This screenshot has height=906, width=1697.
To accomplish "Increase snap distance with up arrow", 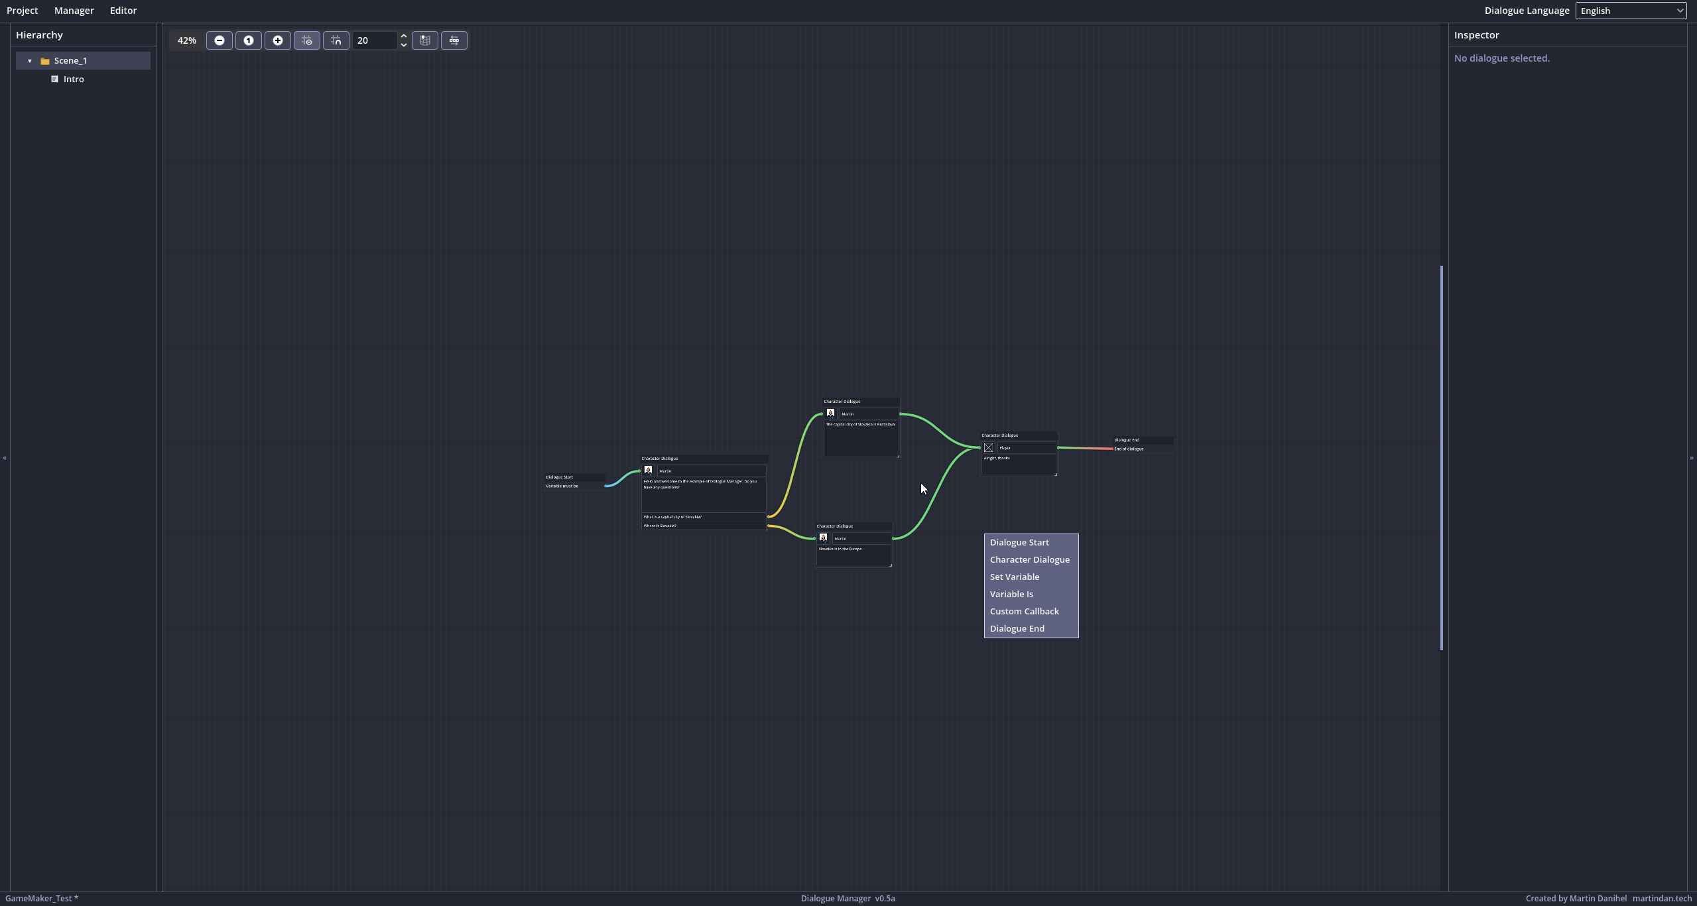I will pos(404,36).
